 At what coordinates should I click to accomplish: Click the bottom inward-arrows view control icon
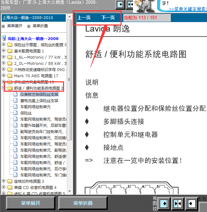click(x=178, y=203)
